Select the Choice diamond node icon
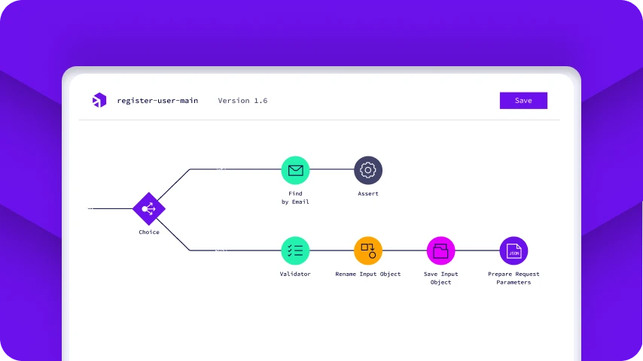The image size is (643, 361). [149, 209]
